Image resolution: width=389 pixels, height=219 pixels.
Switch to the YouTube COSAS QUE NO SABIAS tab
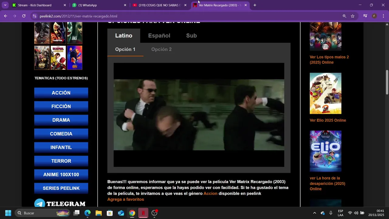click(160, 5)
